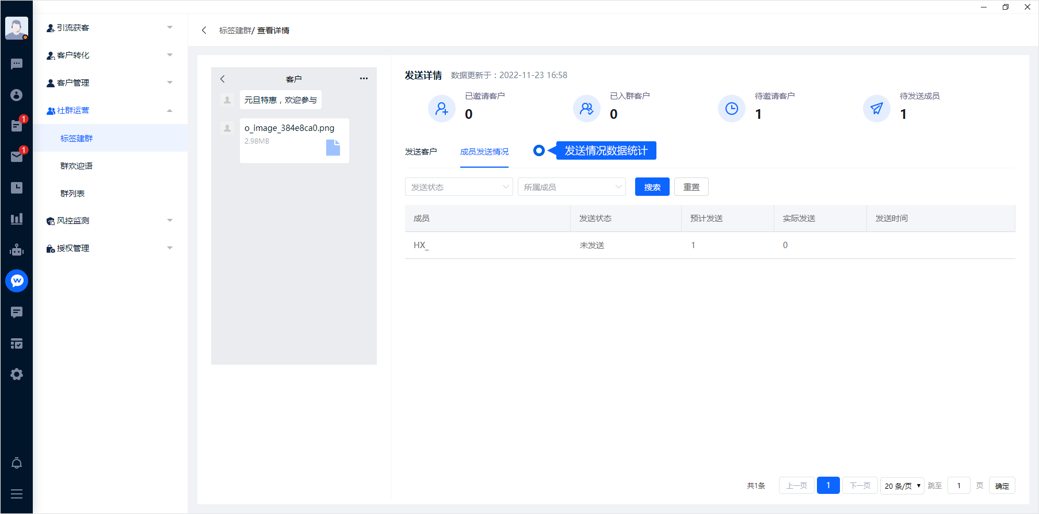Select page 1 in pagination
Viewport: 1039px width, 514px height.
pos(828,485)
